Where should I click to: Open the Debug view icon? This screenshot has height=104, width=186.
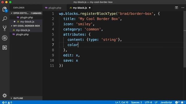5,38
